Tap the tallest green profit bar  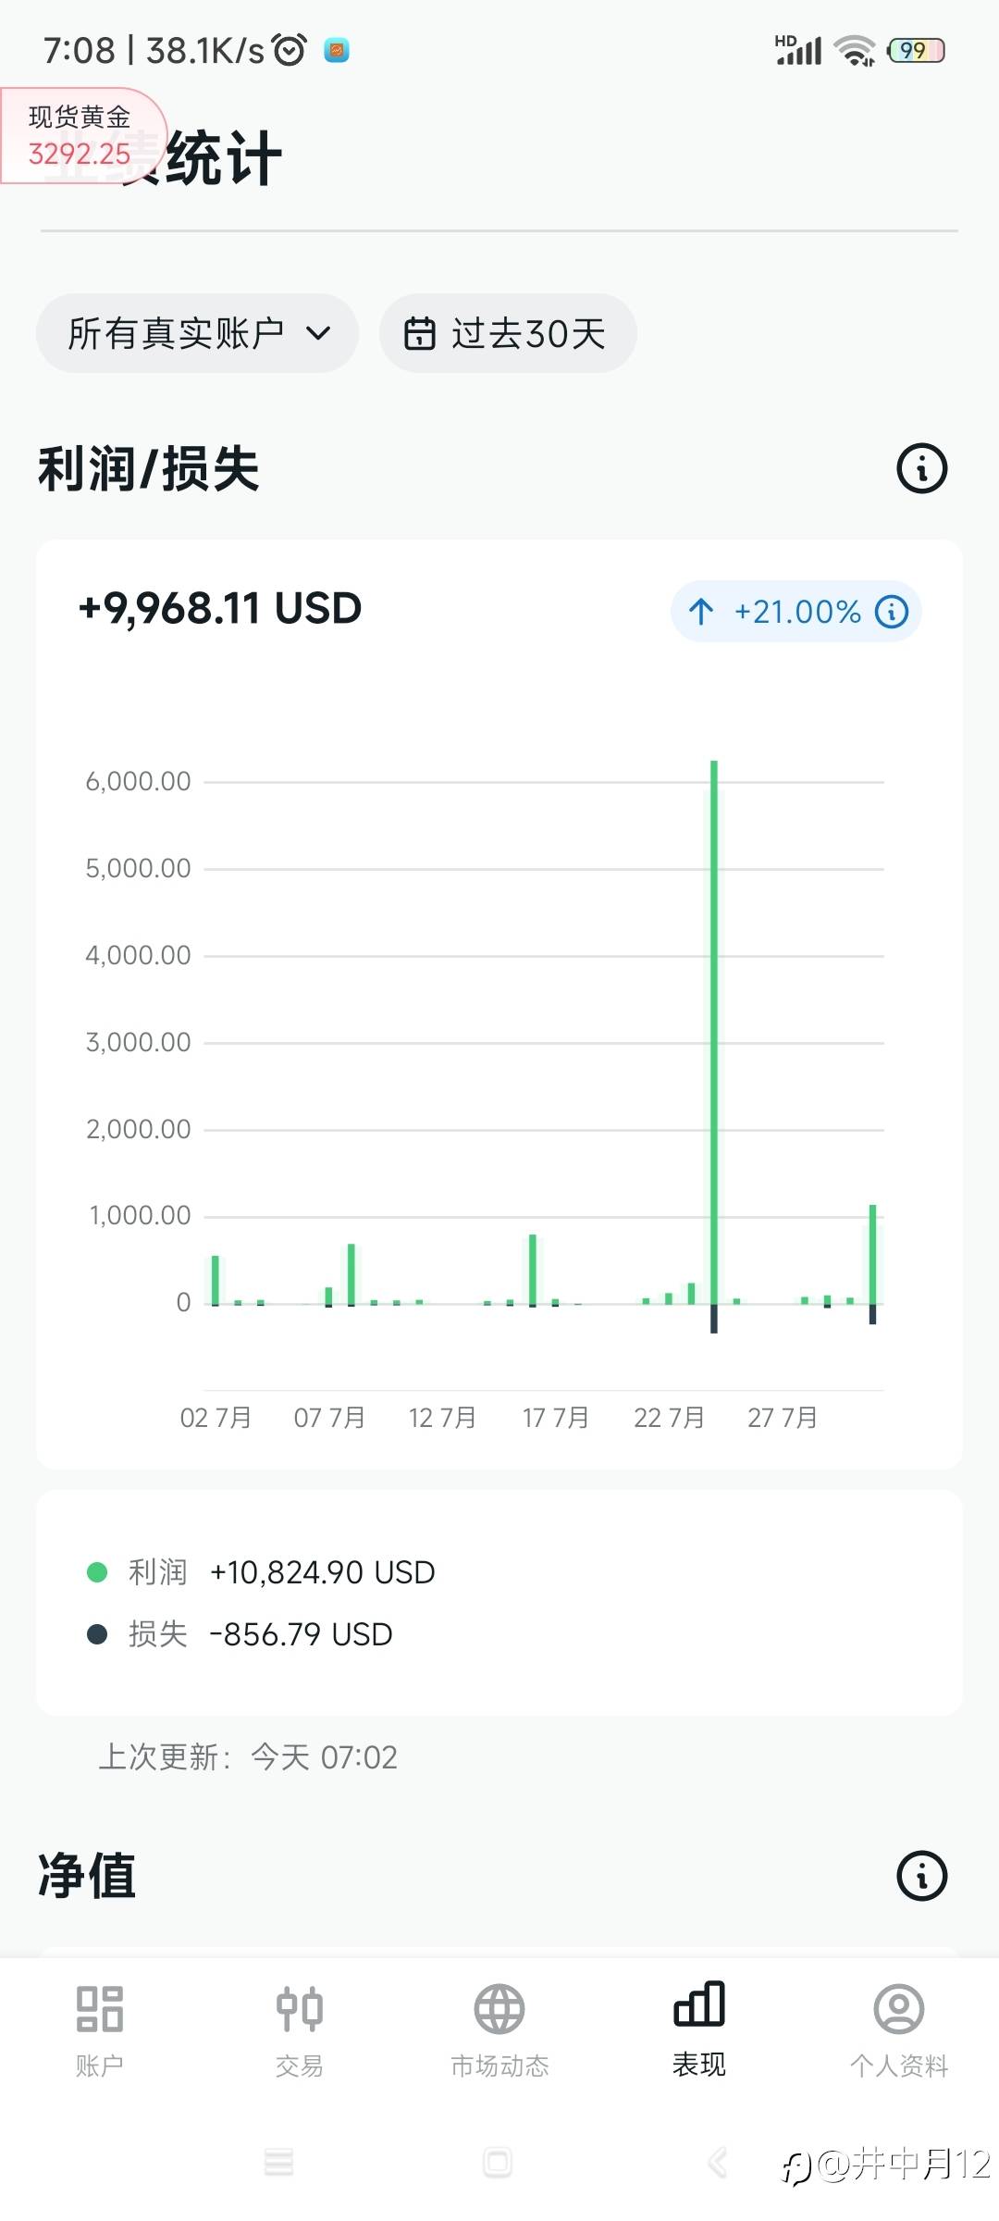[x=714, y=1027]
